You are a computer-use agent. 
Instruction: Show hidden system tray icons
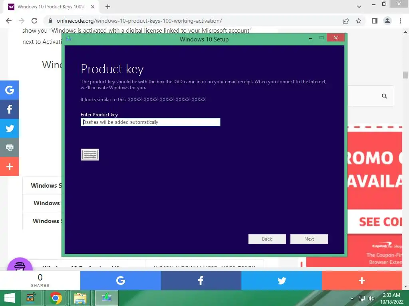tap(352, 298)
